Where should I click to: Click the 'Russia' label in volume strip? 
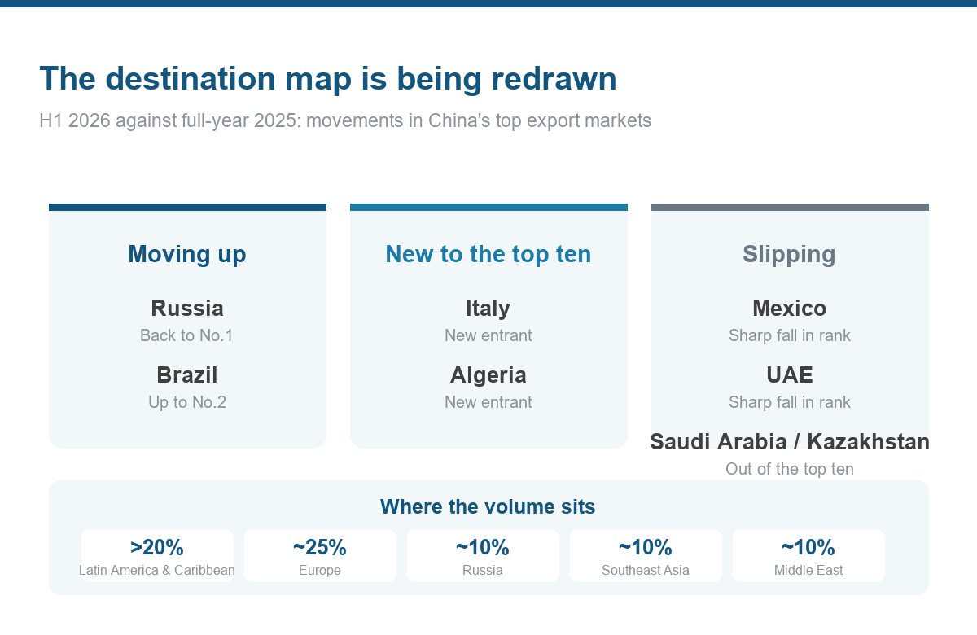coord(483,571)
